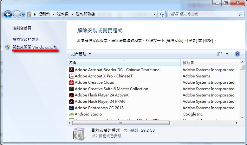Select Adobe Flash Player 24 PPAPI
Viewport: 247px width, 145px height.
point(100,101)
